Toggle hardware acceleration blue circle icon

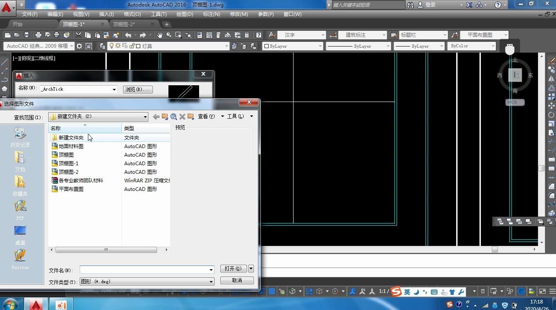pos(521,291)
